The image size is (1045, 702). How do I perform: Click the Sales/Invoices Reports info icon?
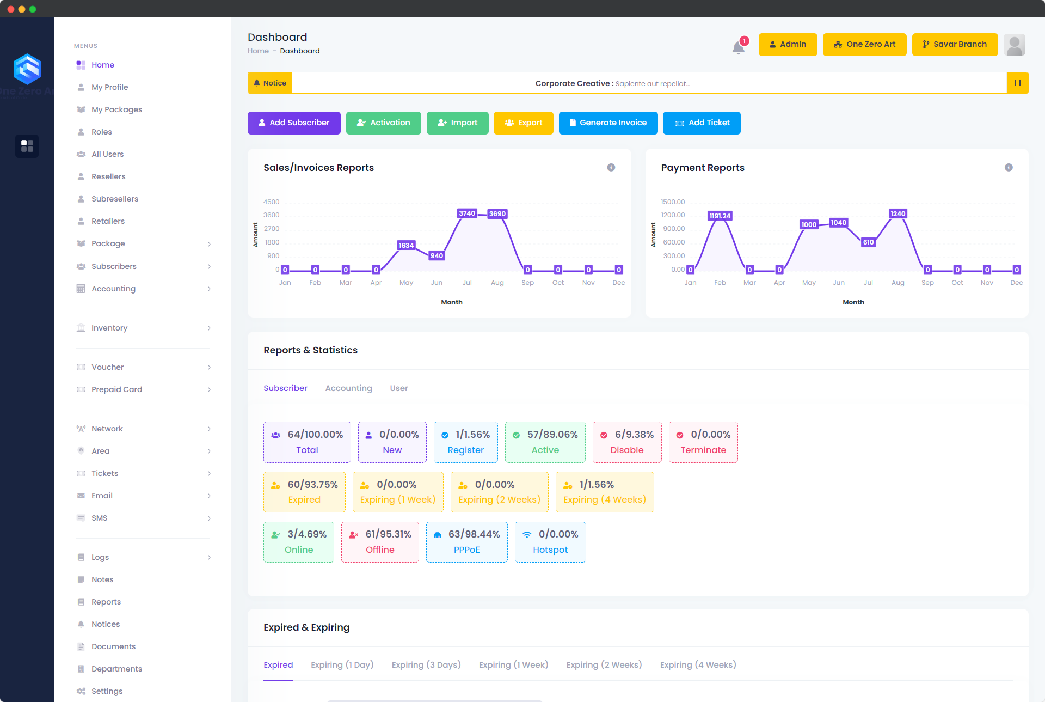(611, 167)
